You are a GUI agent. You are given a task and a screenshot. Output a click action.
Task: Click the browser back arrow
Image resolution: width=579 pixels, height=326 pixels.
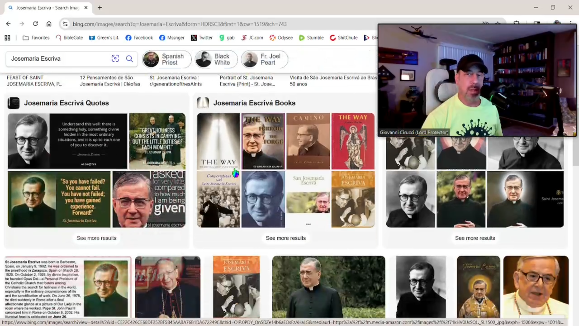pyautogui.click(x=8, y=24)
